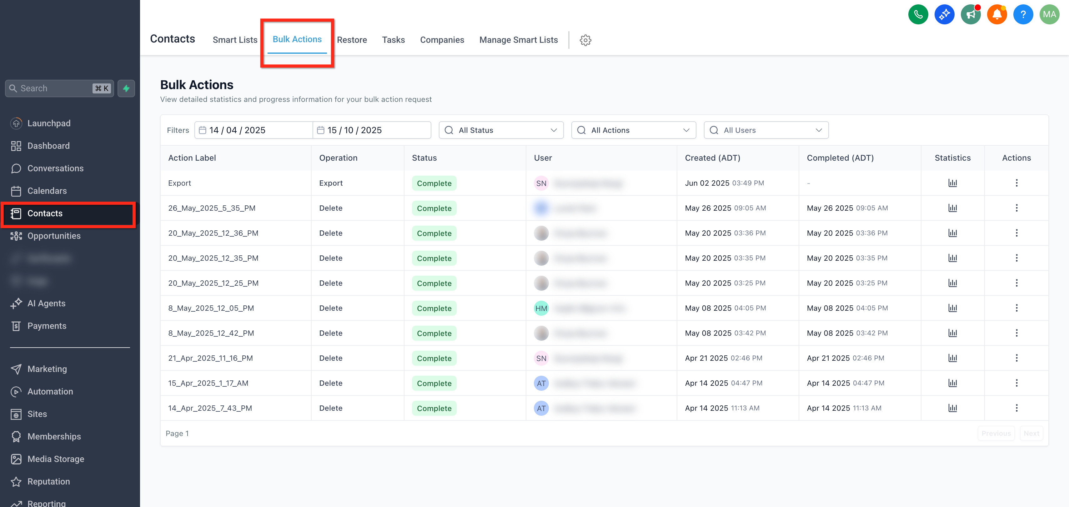Open Conversations in the sidebar

coord(56,168)
